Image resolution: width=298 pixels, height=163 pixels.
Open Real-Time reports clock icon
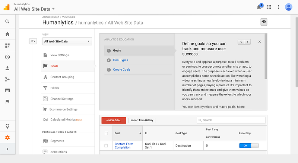pyautogui.click(x=7, y=57)
